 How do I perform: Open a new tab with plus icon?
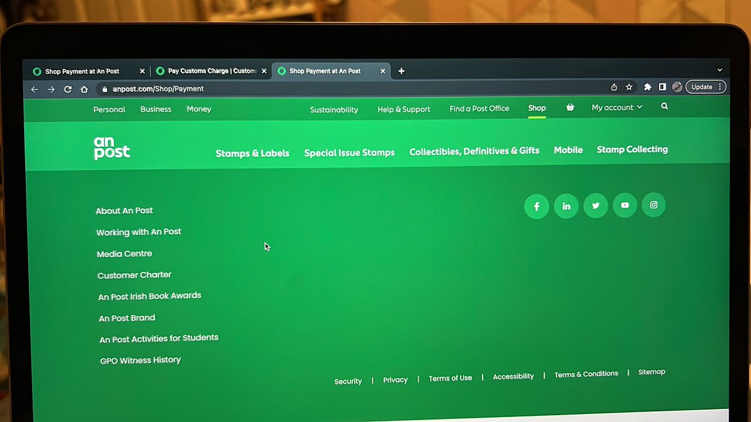pyautogui.click(x=401, y=71)
